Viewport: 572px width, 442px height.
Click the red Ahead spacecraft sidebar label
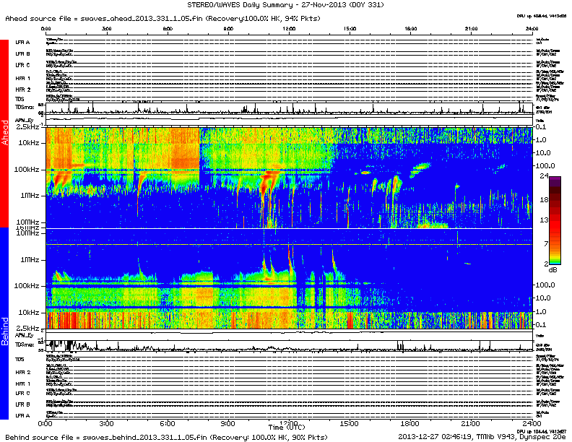4,133
